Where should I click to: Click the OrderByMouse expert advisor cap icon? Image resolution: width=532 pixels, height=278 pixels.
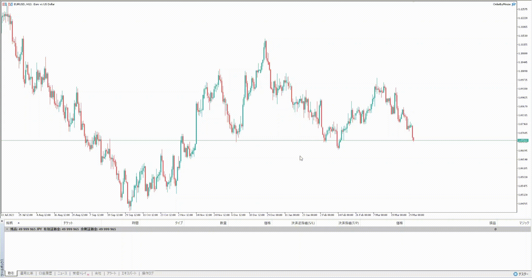(x=514, y=4)
